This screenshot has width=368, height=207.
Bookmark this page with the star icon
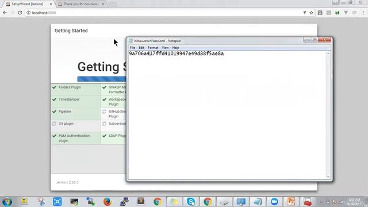point(311,13)
